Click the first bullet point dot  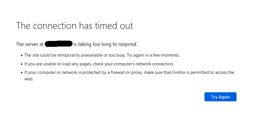21,55
